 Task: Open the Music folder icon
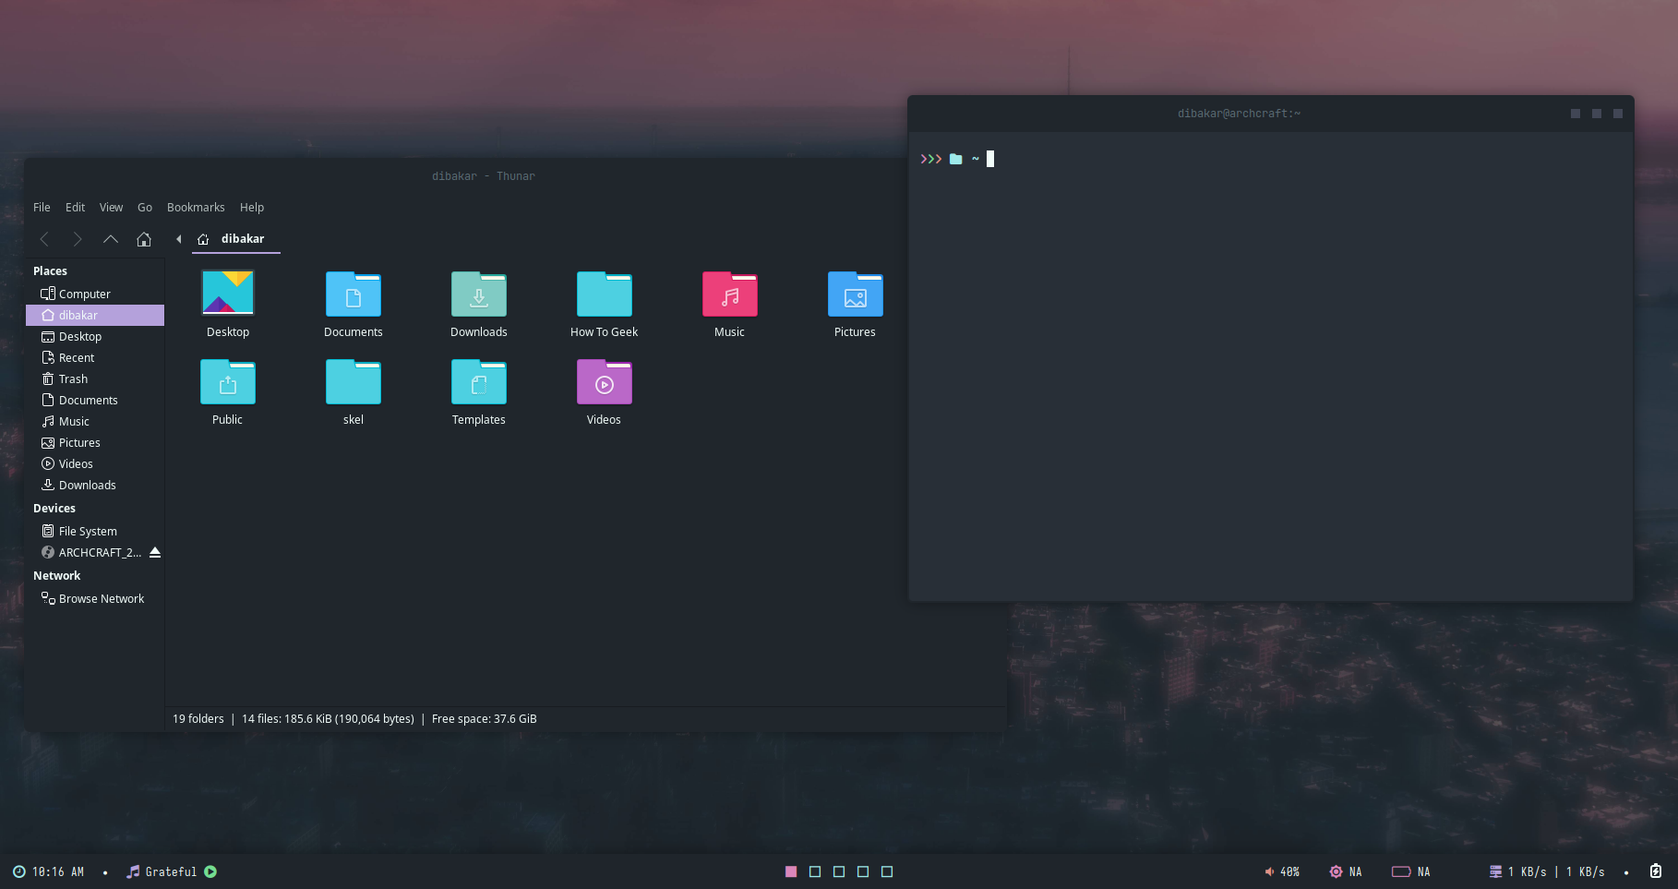pyautogui.click(x=730, y=294)
